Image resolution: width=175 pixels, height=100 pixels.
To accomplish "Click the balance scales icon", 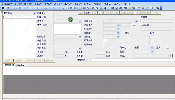I will coord(121,8).
